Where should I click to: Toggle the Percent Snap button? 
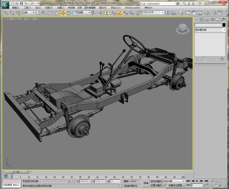click(125, 13)
